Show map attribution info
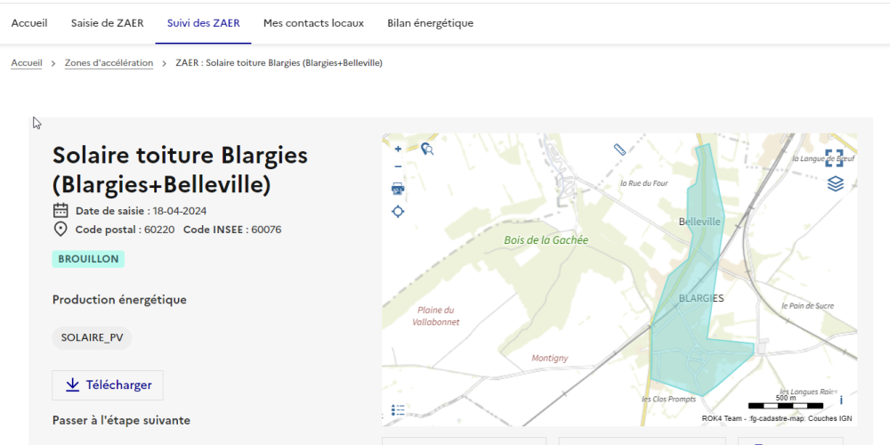 (841, 400)
